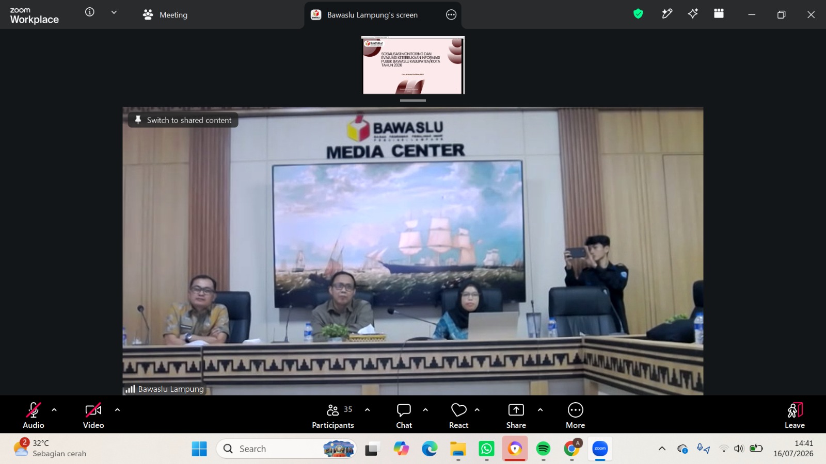
Task: Expand Share options arrow
Action: coord(540,410)
